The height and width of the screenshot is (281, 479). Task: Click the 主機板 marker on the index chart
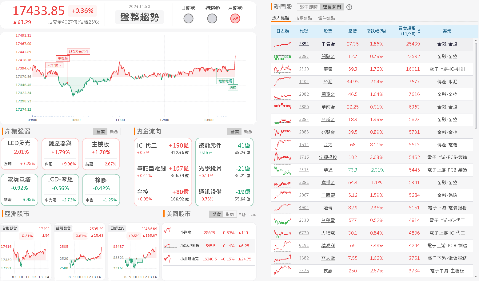[x=63, y=58]
